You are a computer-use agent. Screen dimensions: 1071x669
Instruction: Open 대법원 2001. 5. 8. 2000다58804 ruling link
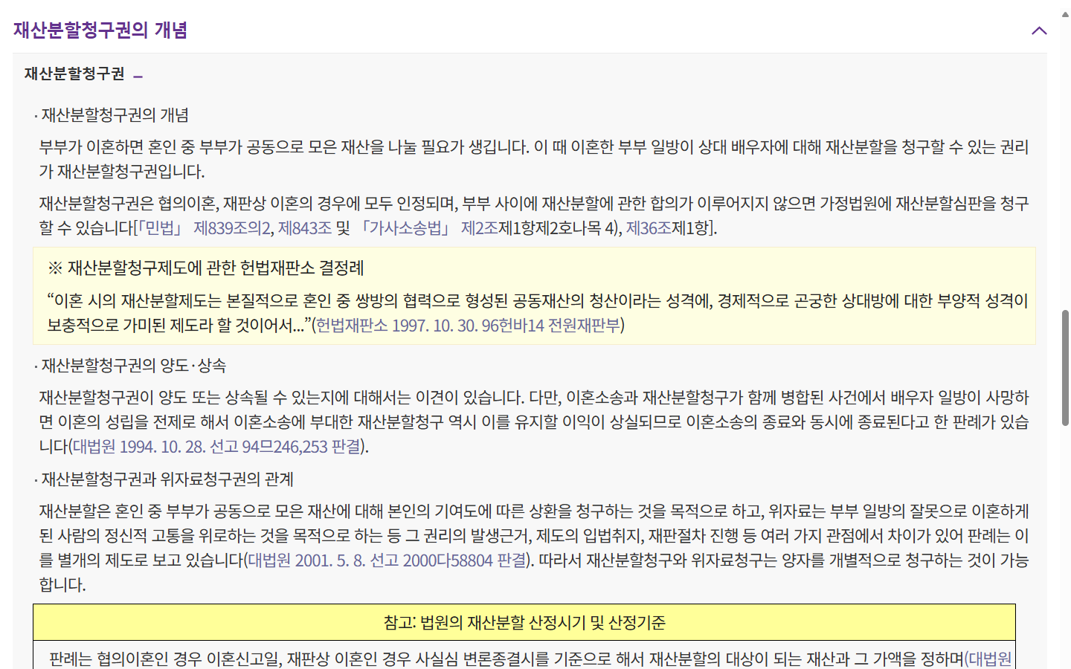[x=387, y=560]
